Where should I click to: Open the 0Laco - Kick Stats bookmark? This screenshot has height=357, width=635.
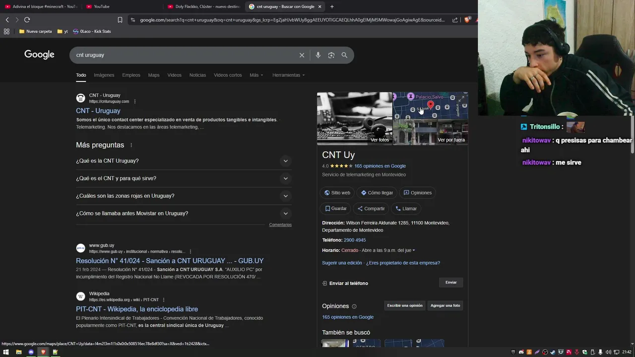92,31
